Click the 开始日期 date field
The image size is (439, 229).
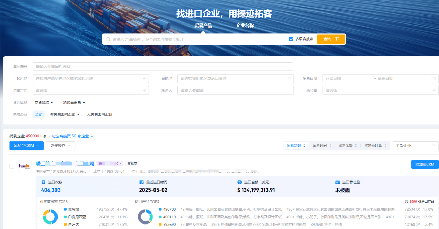pos(348,78)
